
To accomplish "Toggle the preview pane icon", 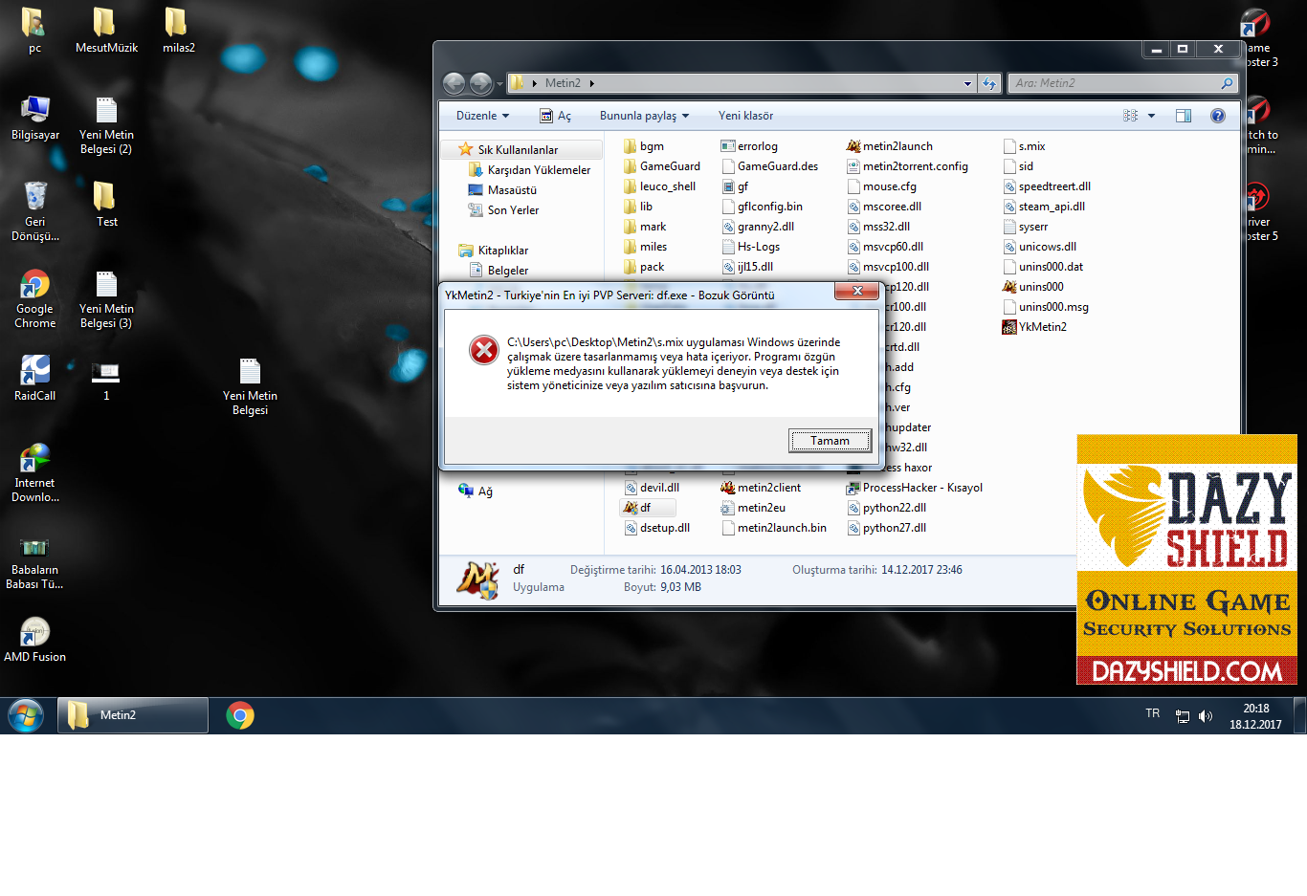I will pyautogui.click(x=1184, y=116).
